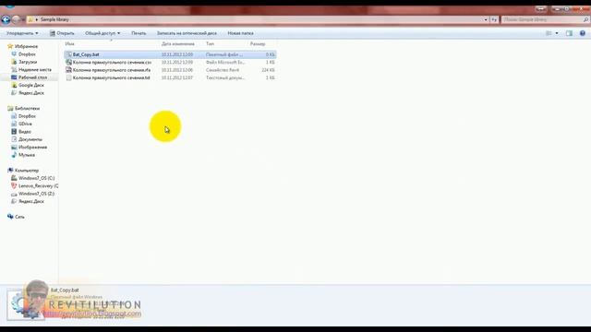Click the Открыть toolbar button

[x=62, y=33]
